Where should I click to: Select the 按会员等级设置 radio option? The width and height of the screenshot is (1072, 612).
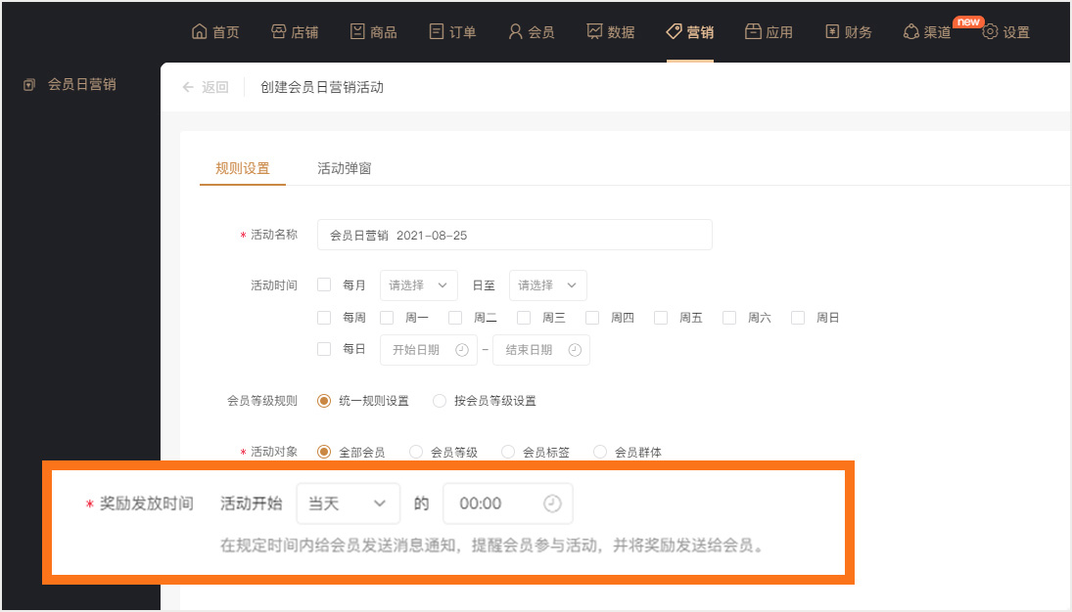pyautogui.click(x=440, y=401)
